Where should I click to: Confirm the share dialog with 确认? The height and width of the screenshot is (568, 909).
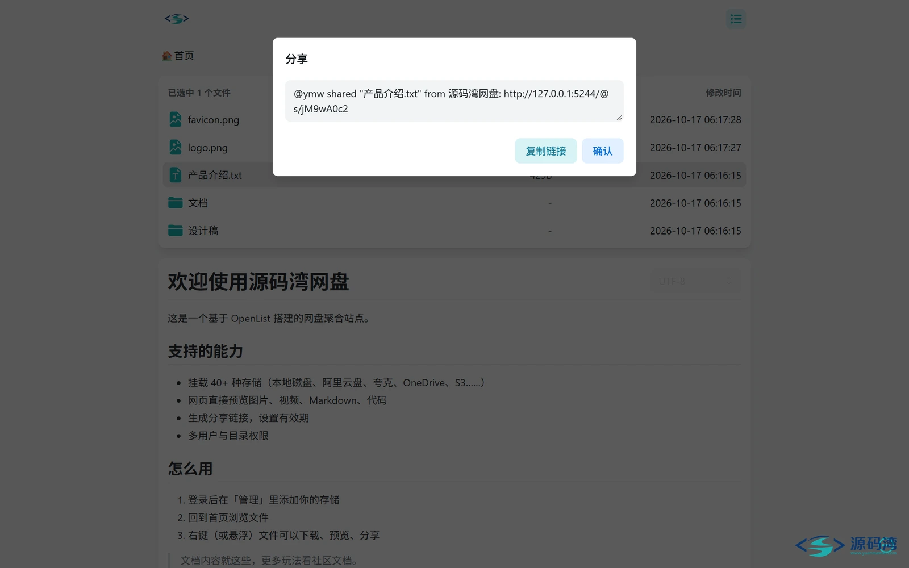(602, 151)
